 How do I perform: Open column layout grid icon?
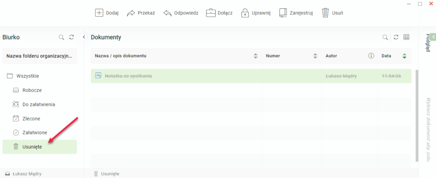click(x=406, y=37)
